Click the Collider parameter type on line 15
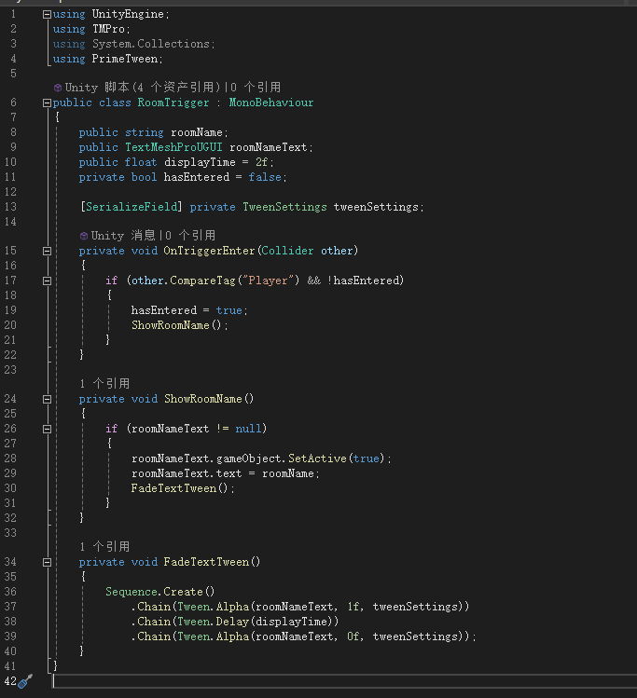 287,251
